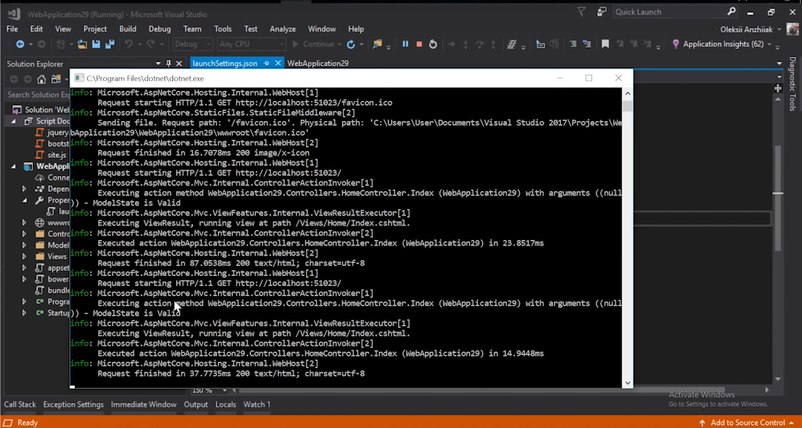Viewport: 802px width, 428px height.
Task: Restart the debugging session
Action: 433,45
